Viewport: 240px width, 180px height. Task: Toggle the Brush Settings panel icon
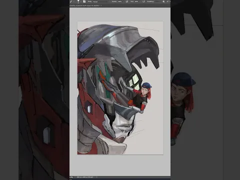pos(84,1)
